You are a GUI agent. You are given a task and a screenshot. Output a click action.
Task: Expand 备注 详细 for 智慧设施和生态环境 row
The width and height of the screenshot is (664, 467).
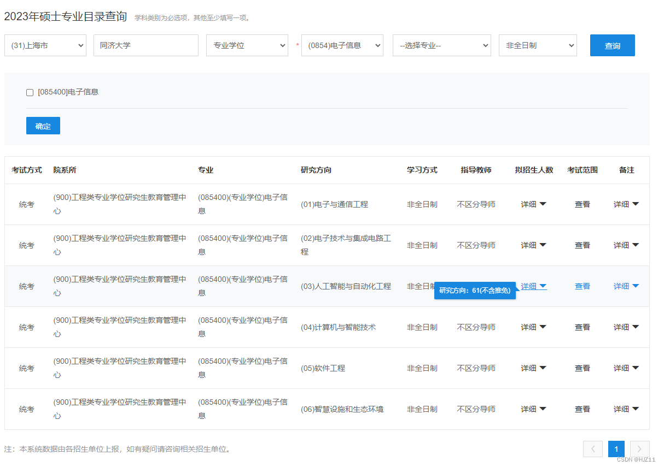point(626,409)
